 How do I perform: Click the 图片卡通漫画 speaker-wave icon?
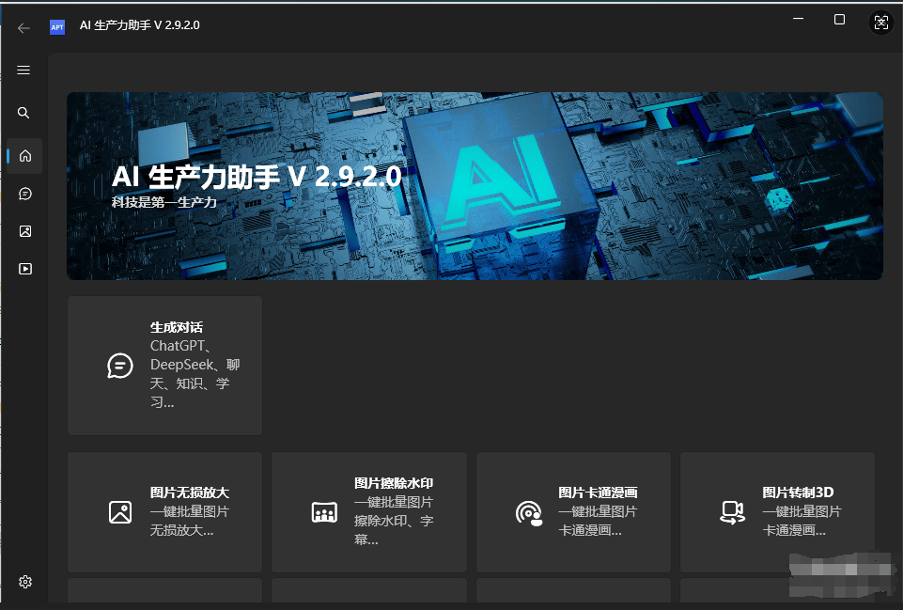click(x=528, y=513)
